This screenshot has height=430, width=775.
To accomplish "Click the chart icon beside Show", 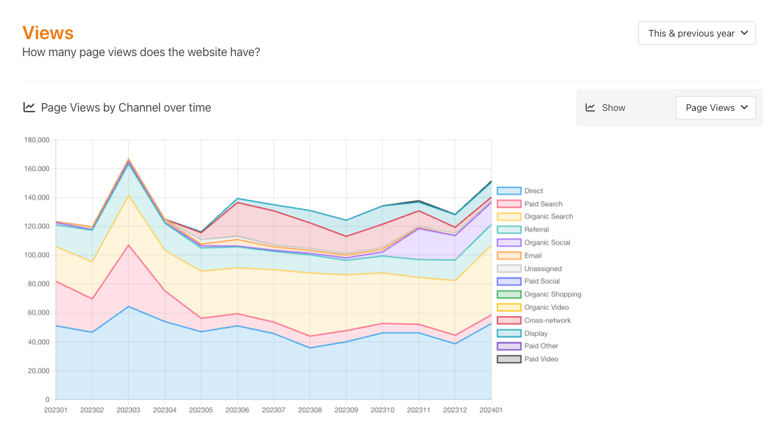I will (x=590, y=108).
